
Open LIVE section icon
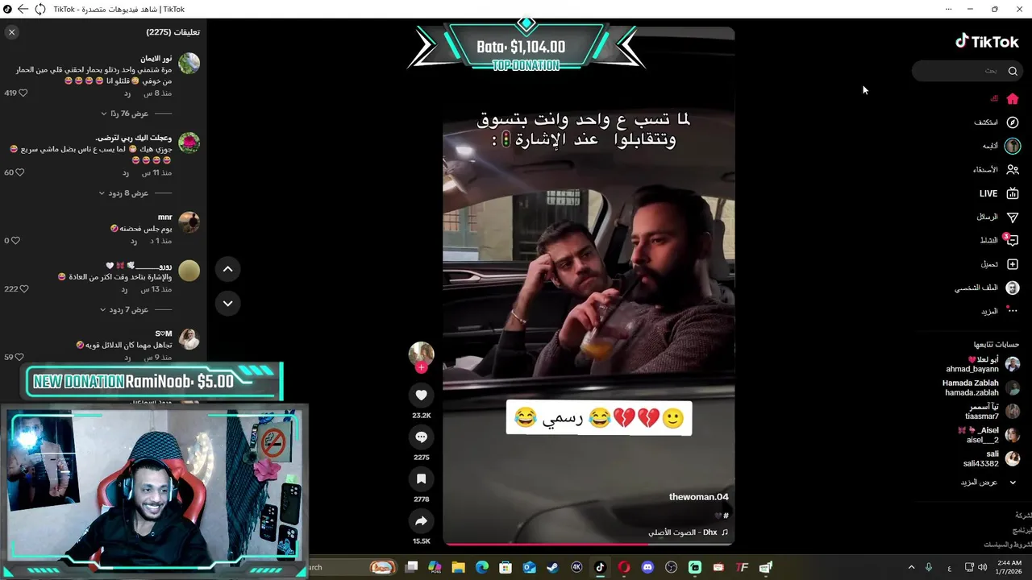1013,193
